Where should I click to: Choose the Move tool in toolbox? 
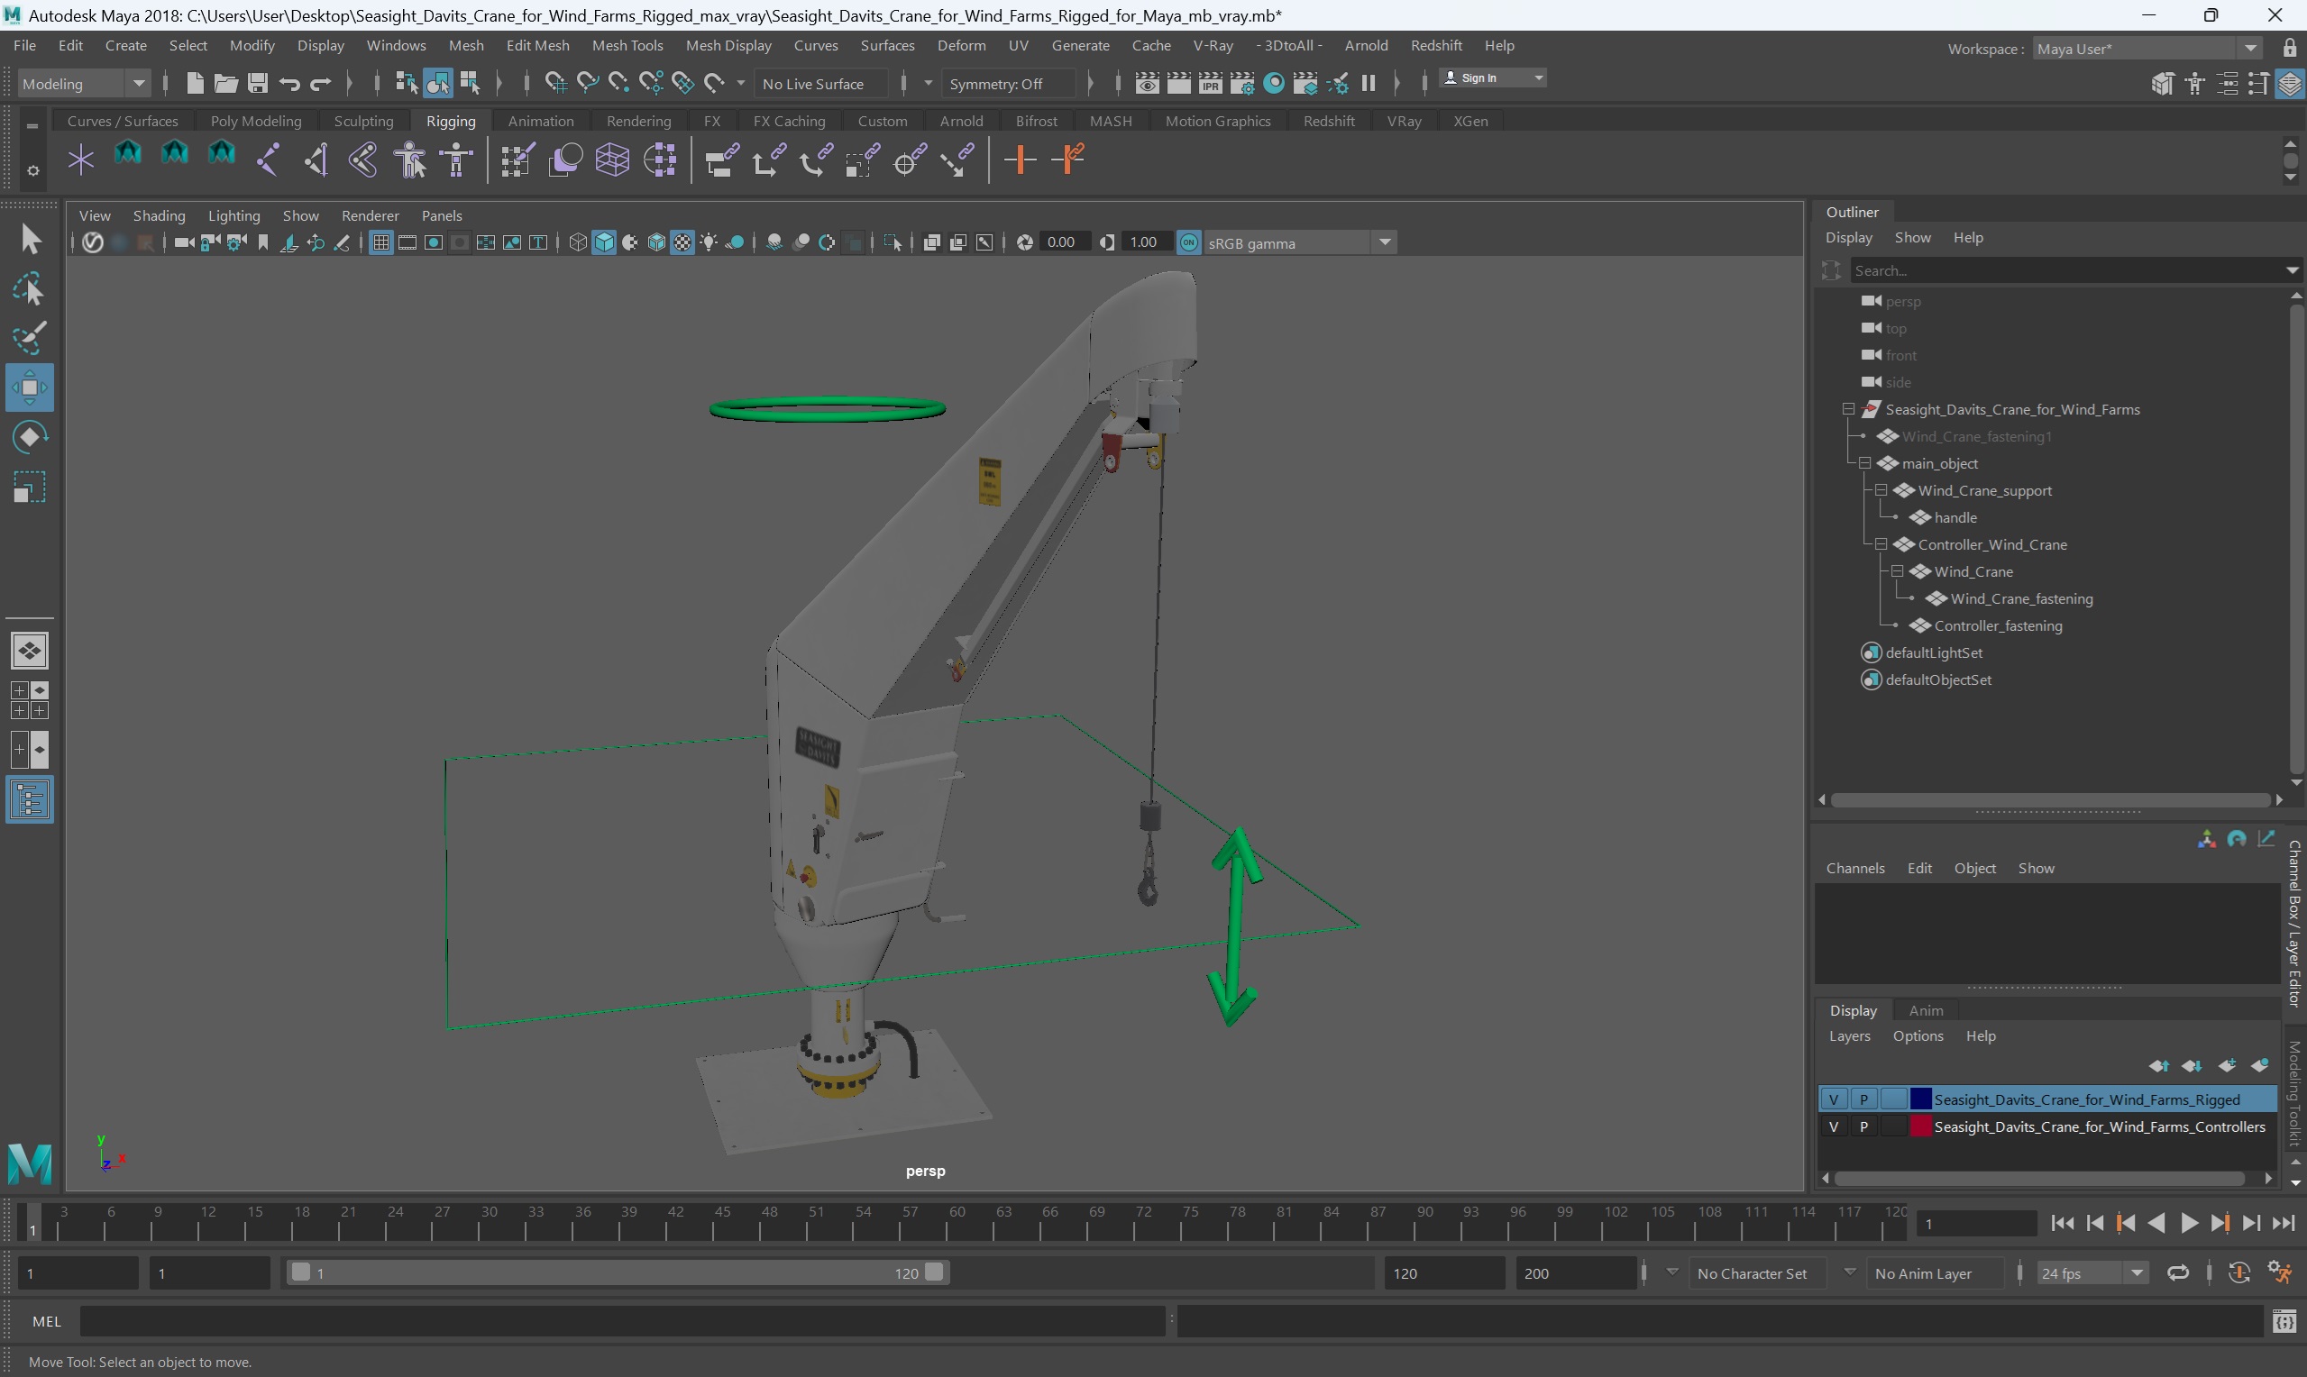pyautogui.click(x=30, y=388)
